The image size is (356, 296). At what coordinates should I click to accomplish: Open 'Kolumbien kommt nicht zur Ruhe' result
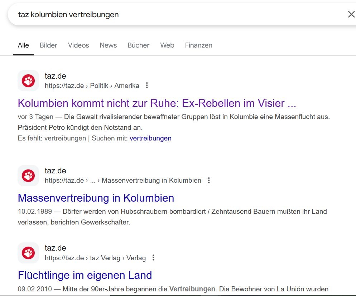(x=157, y=103)
